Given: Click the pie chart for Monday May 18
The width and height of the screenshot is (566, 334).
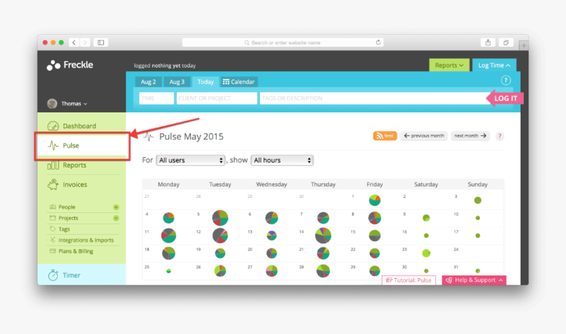Looking at the screenshot, I should [x=168, y=253].
